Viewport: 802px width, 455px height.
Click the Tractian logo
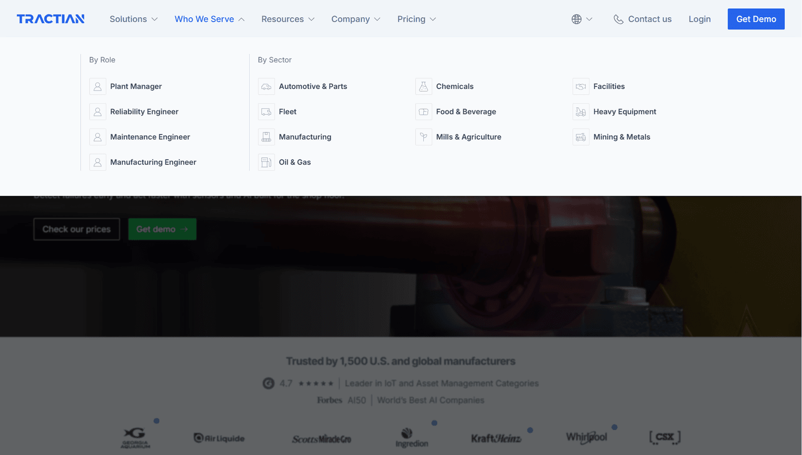tap(51, 19)
